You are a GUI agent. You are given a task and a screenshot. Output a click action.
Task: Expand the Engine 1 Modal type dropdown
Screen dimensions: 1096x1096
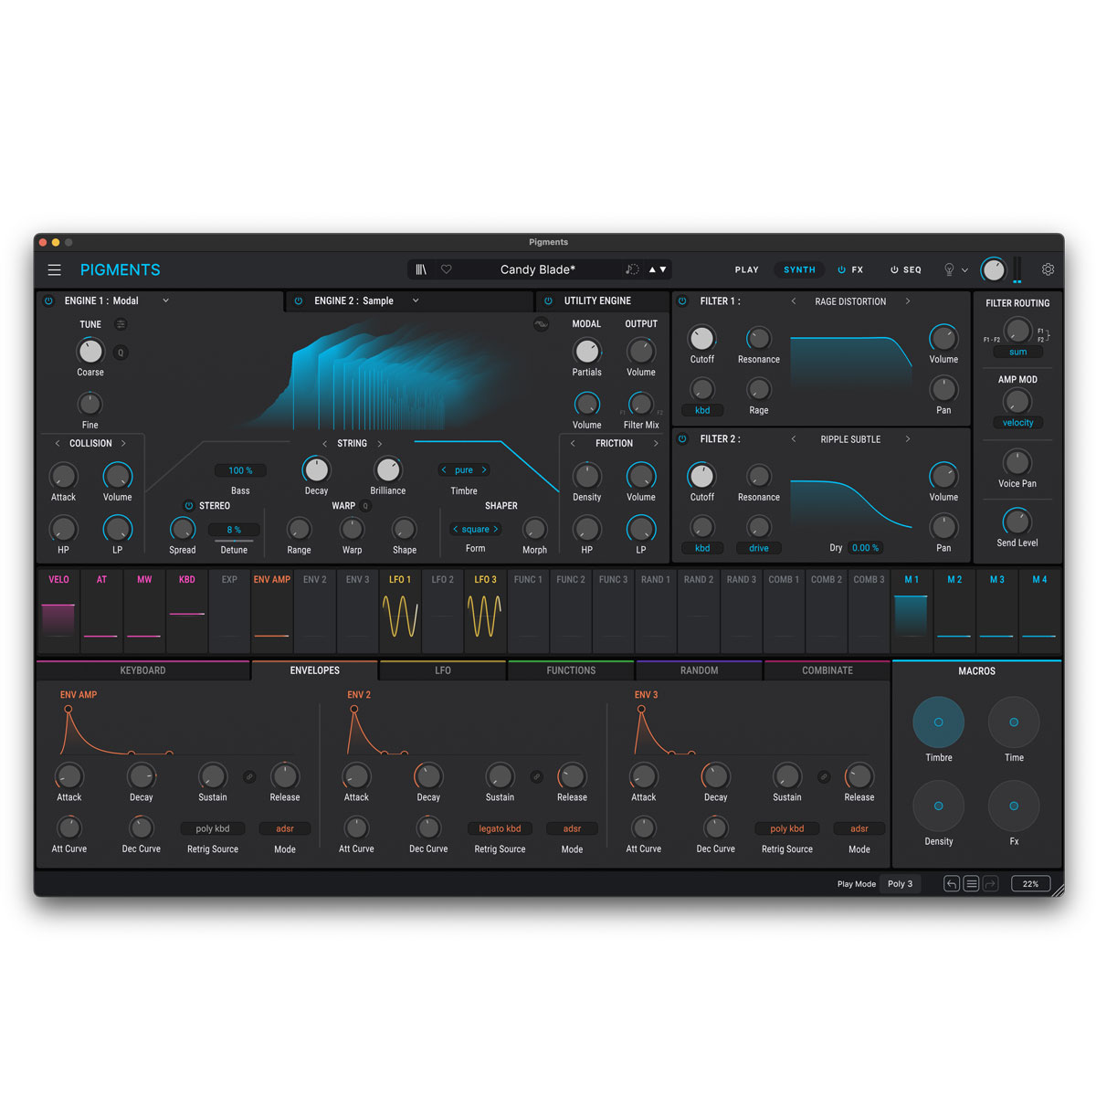pos(165,300)
